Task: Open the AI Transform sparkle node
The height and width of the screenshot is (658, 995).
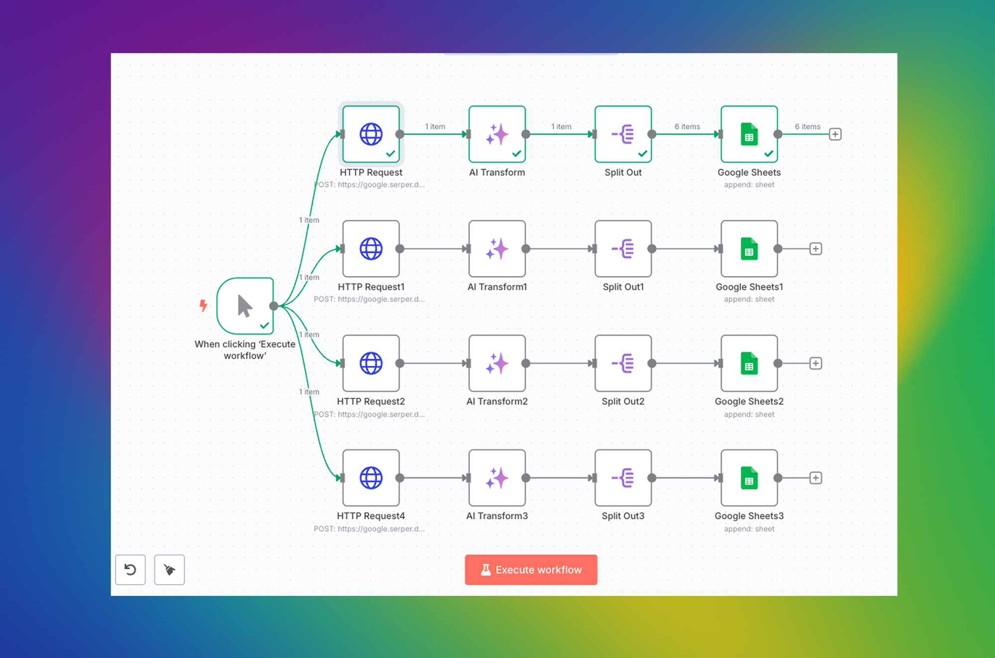Action: [497, 134]
